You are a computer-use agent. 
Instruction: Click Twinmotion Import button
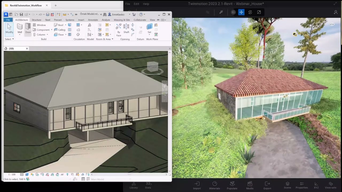click(x=197, y=185)
